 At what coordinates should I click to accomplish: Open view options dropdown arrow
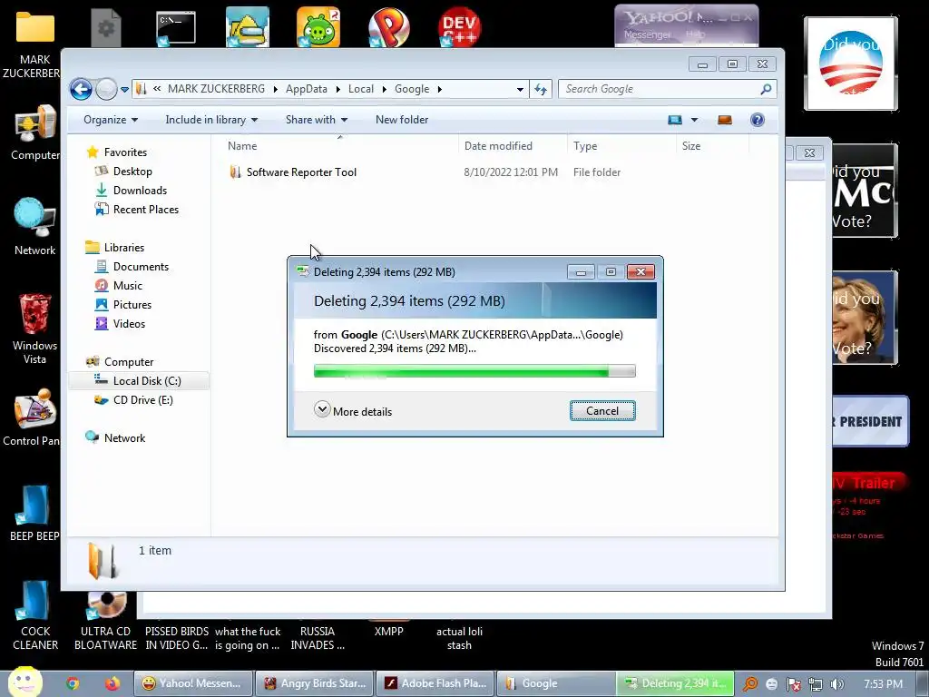694,120
